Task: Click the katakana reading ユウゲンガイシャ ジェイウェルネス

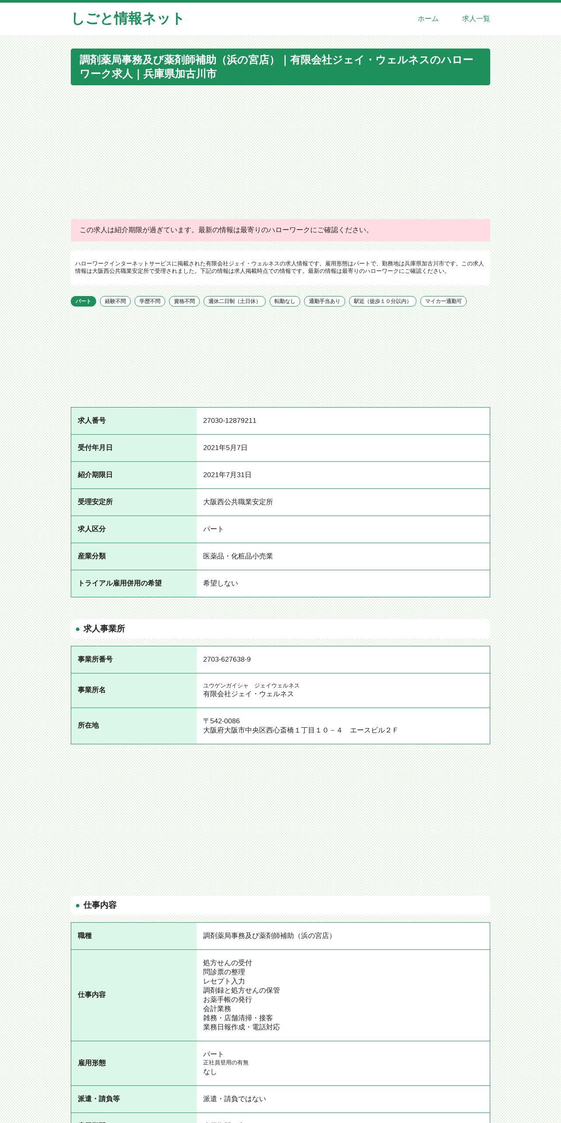Action: click(251, 686)
